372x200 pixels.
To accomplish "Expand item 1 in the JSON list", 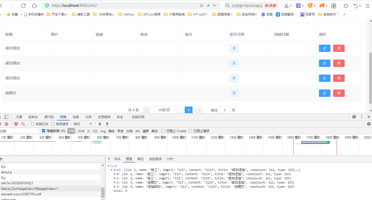I will coord(115,178).
